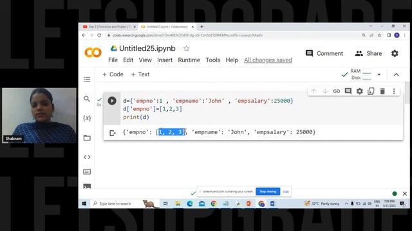Image resolution: width=412 pixels, height=231 pixels.
Task: Open Command palette icon in sidebar
Action: [87, 172]
